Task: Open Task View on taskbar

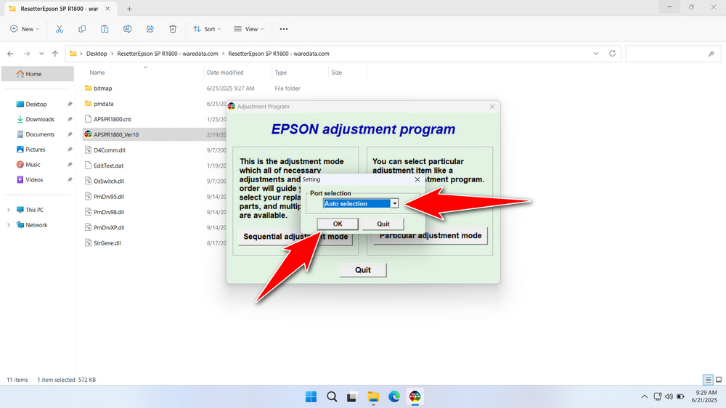Action: (x=352, y=396)
